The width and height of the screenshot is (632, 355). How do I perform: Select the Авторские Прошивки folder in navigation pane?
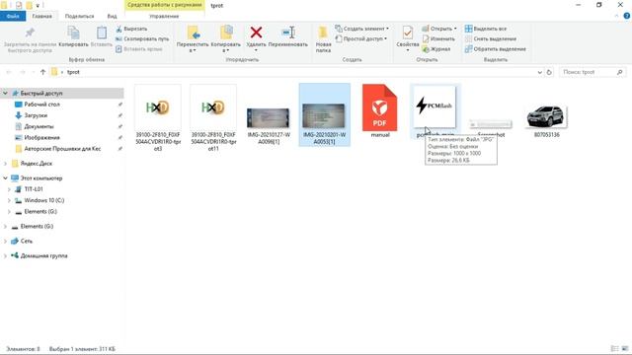click(62, 149)
